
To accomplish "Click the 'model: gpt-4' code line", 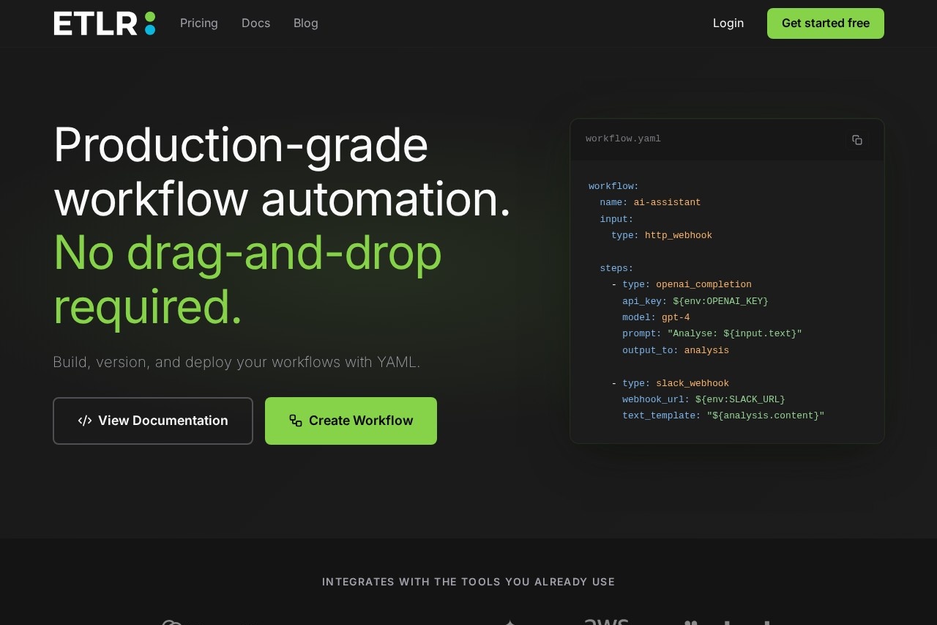I will click(x=656, y=317).
